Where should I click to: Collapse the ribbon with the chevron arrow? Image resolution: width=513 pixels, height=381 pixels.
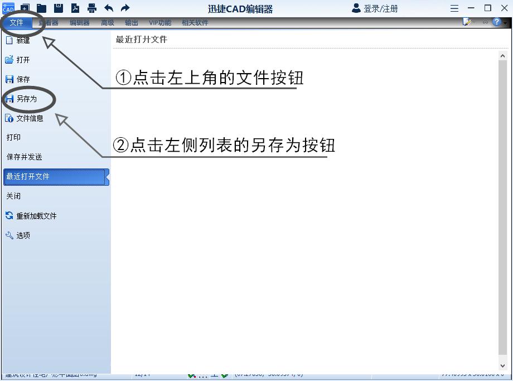point(486,22)
